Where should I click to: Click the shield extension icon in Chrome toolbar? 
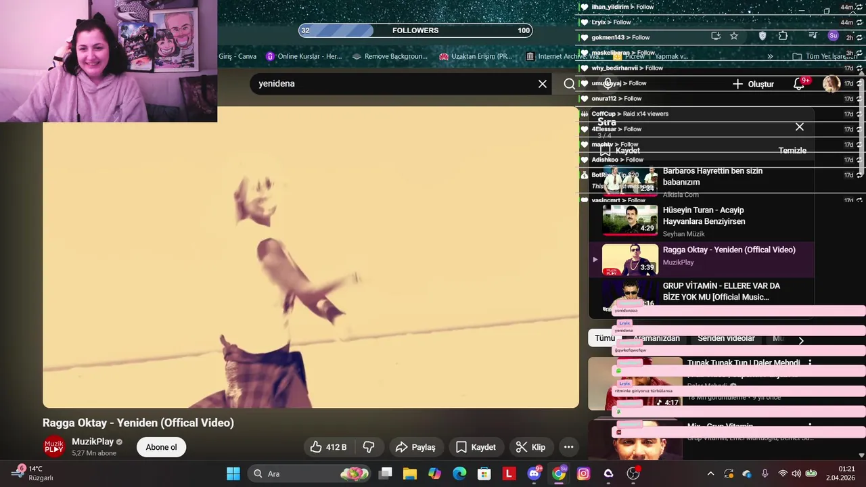[762, 36]
